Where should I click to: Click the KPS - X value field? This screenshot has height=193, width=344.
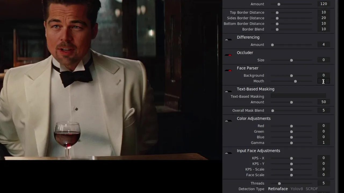324,158
